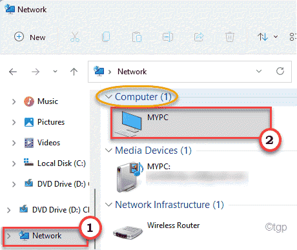Expand the Videos folder in sidebar

click(14, 143)
